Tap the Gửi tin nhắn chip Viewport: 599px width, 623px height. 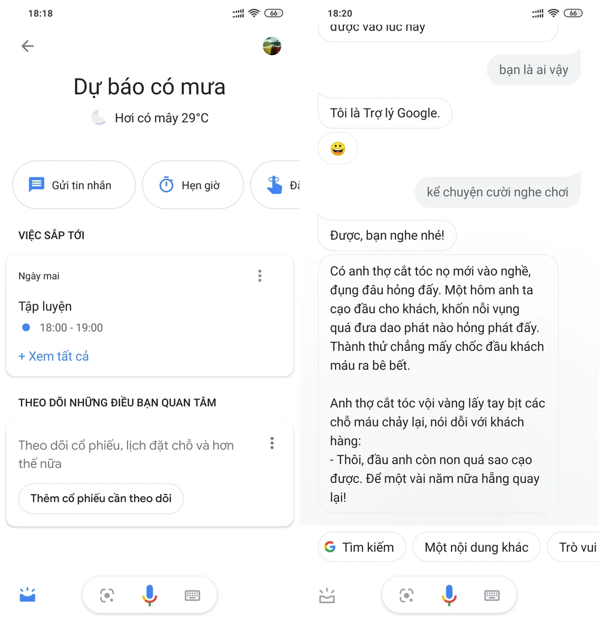[74, 185]
